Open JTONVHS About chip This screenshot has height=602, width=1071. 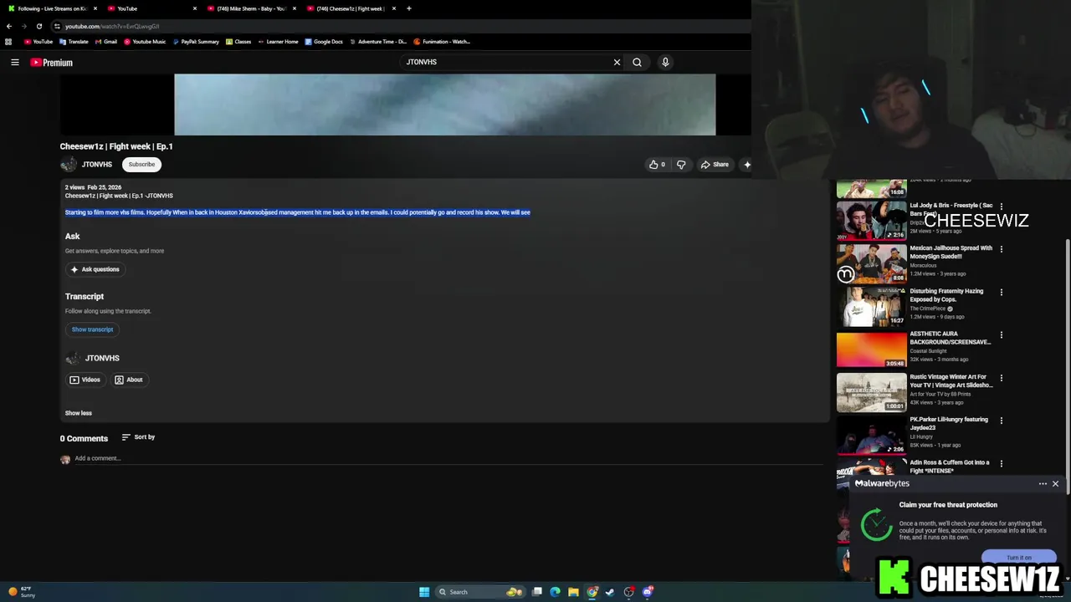[129, 380]
